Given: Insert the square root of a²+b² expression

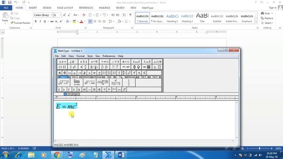Looking at the screenshot, I should (x=63, y=83).
